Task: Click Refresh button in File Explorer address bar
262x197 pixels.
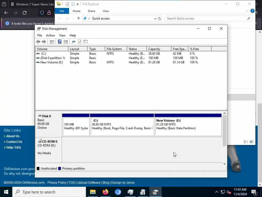Action: click(160, 18)
